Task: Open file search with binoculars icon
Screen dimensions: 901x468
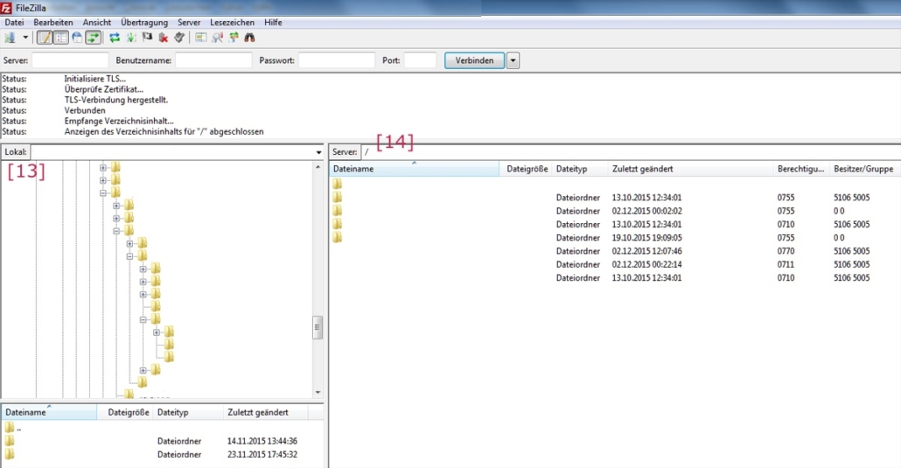Action: pyautogui.click(x=249, y=38)
